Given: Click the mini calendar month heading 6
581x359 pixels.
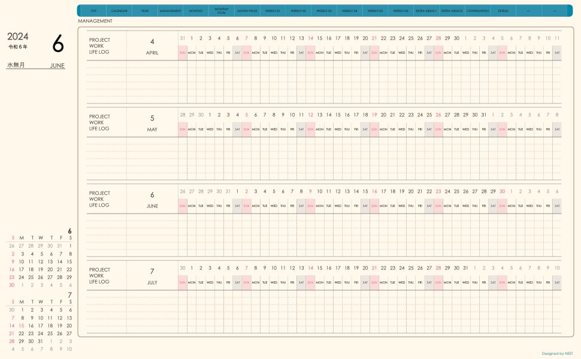Looking at the screenshot, I should (69, 231).
